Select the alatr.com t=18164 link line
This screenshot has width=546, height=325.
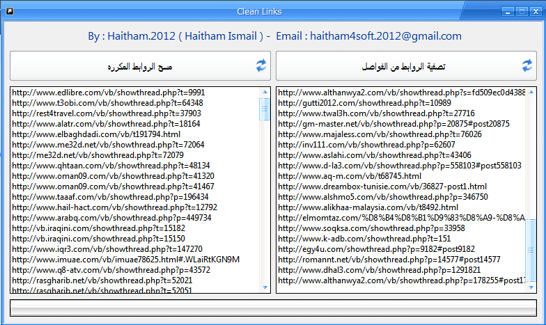[106, 124]
